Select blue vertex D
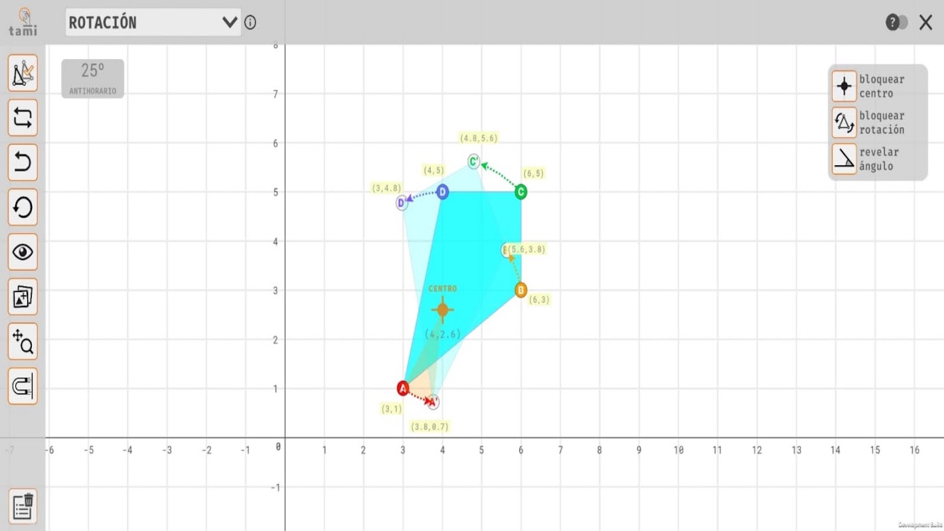This screenshot has height=531, width=944. (x=442, y=192)
